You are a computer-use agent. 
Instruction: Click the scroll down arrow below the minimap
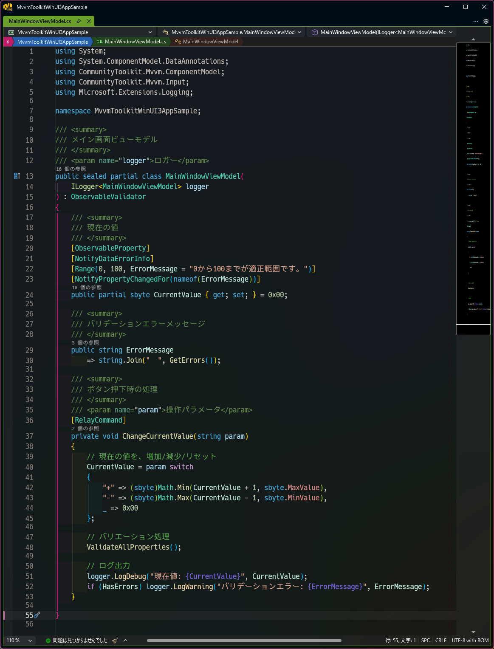pos(473,632)
